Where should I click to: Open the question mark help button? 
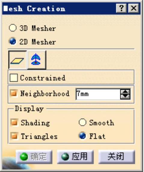click(x=121, y=8)
